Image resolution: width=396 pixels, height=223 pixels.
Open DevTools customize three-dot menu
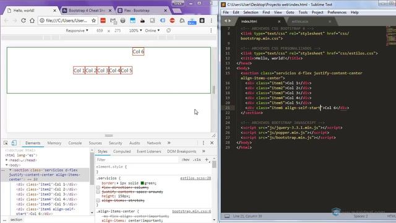tap(204, 143)
